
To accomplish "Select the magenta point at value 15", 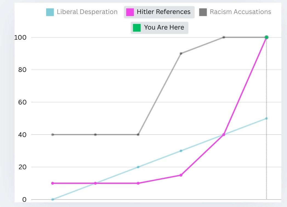I will tap(181, 175).
